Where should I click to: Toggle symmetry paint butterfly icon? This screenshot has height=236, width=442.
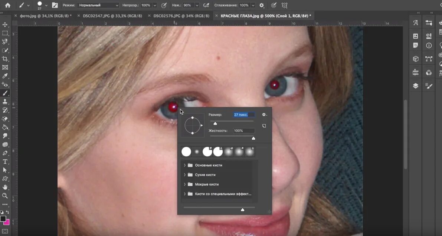click(x=284, y=5)
